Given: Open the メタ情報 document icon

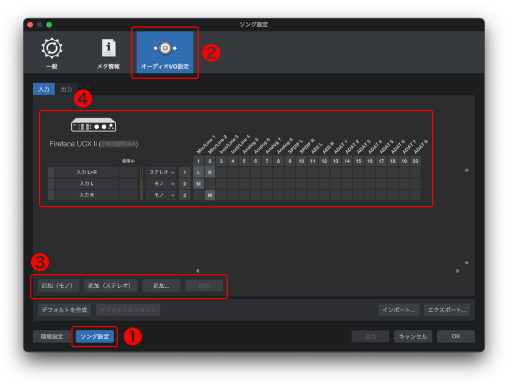Looking at the screenshot, I should 108,49.
